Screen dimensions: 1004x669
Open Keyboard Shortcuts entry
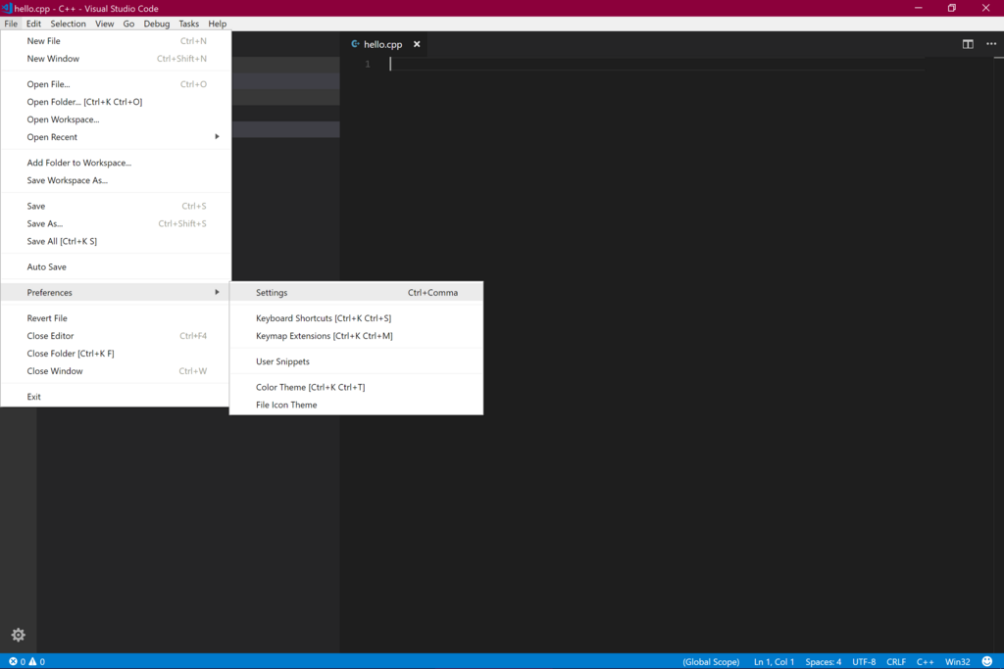tap(356, 318)
